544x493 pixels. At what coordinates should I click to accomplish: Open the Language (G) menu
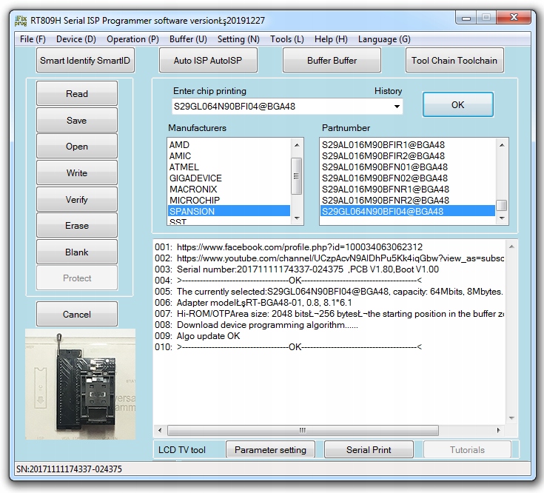(x=384, y=39)
